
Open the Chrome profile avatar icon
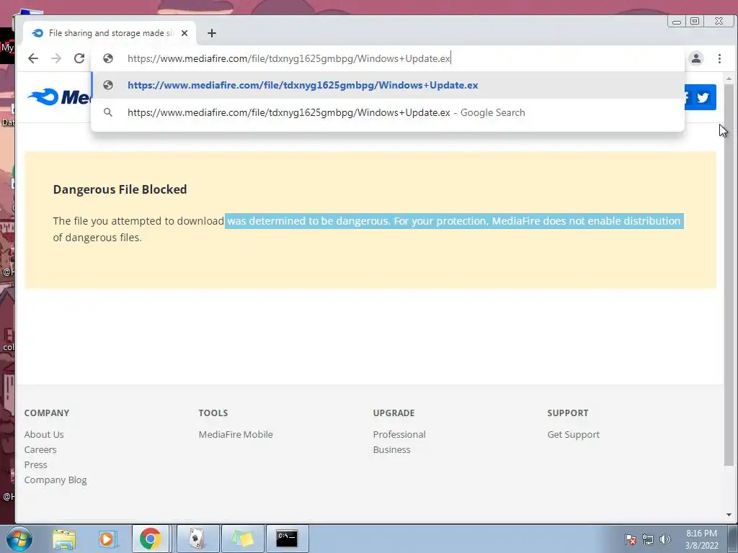tap(696, 58)
